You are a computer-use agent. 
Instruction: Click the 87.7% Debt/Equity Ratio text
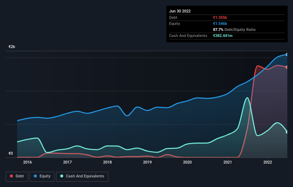(234, 30)
